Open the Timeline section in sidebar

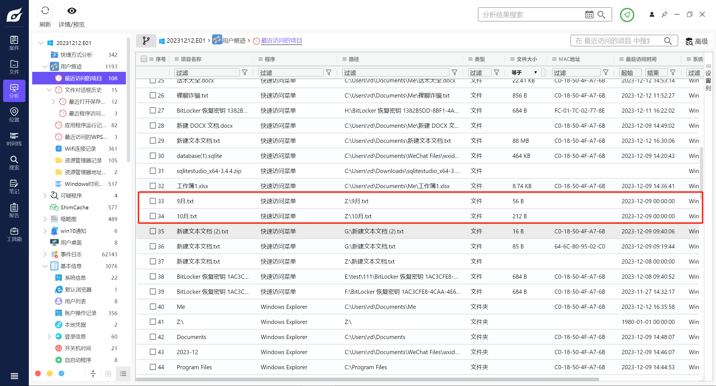(14, 139)
